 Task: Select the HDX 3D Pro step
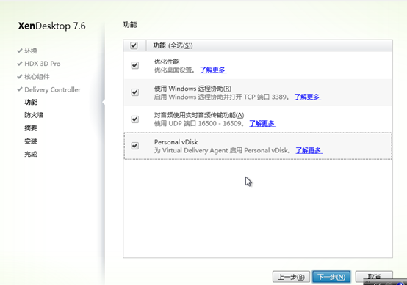(x=43, y=64)
